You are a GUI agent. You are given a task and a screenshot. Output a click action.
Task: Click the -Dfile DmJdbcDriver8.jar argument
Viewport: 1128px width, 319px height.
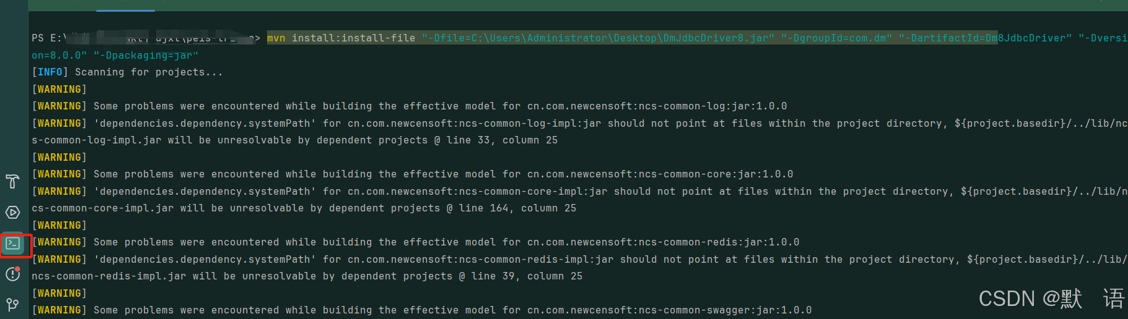598,38
